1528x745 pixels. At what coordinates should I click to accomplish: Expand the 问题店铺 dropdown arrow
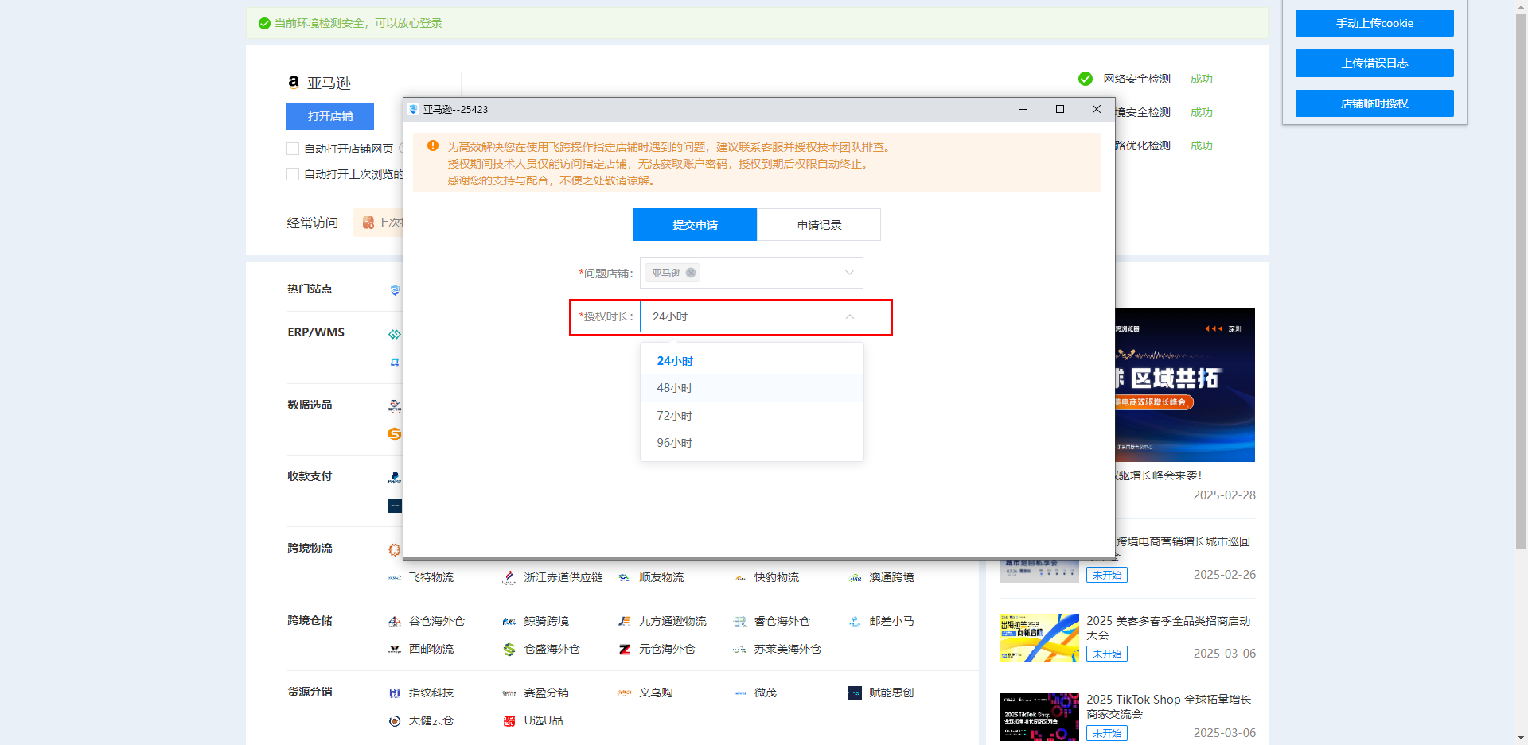click(x=849, y=273)
